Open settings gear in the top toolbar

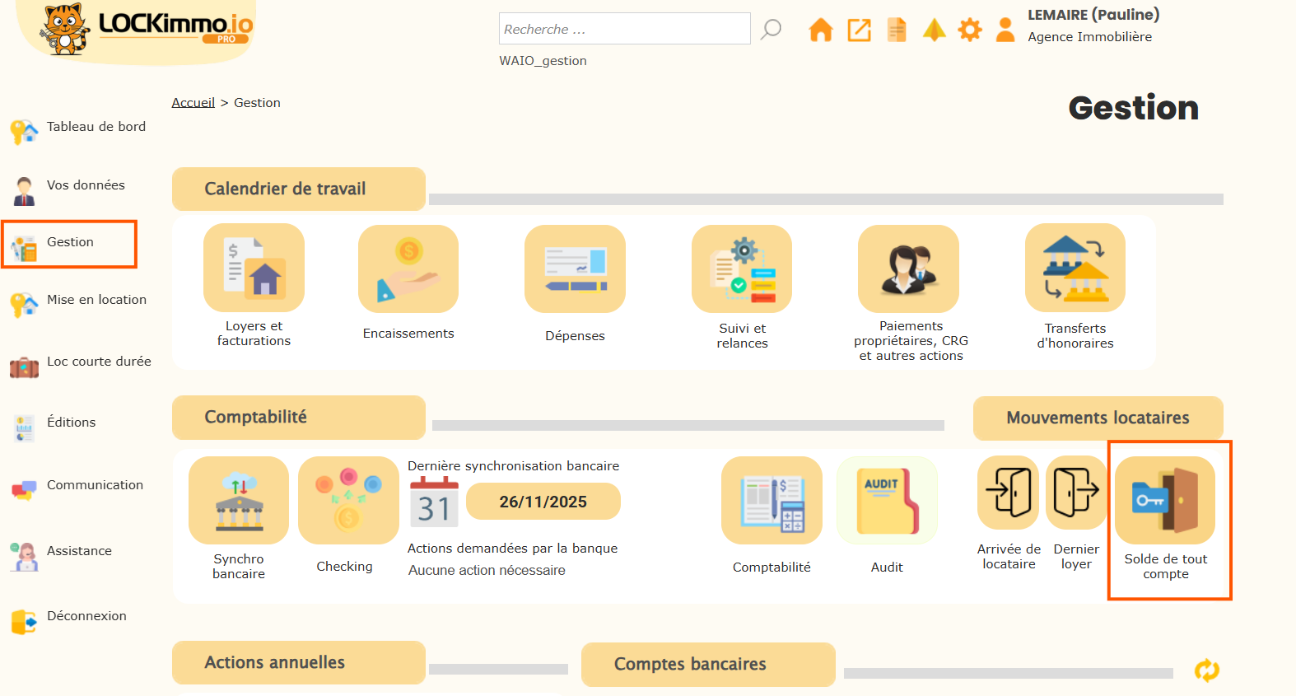(x=970, y=30)
